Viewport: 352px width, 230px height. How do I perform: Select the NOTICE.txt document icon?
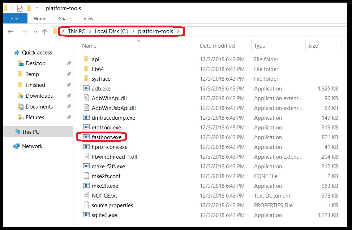click(x=86, y=195)
